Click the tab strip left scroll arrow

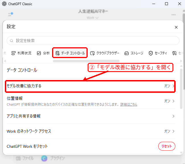tap(5, 61)
